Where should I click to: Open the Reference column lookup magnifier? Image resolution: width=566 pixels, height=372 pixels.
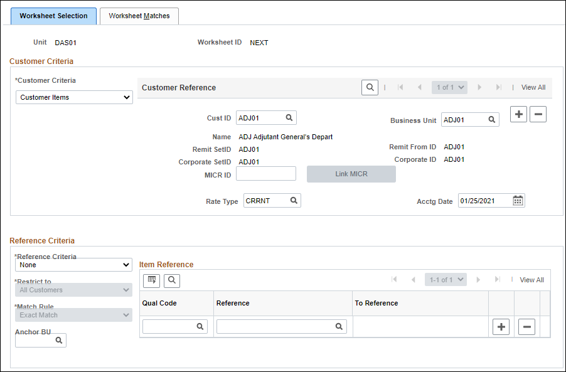click(338, 326)
